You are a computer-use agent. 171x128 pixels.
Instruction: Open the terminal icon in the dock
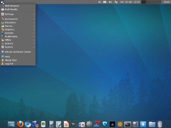[128, 124]
